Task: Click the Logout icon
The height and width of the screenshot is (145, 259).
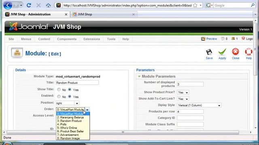Action: [x=243, y=39]
